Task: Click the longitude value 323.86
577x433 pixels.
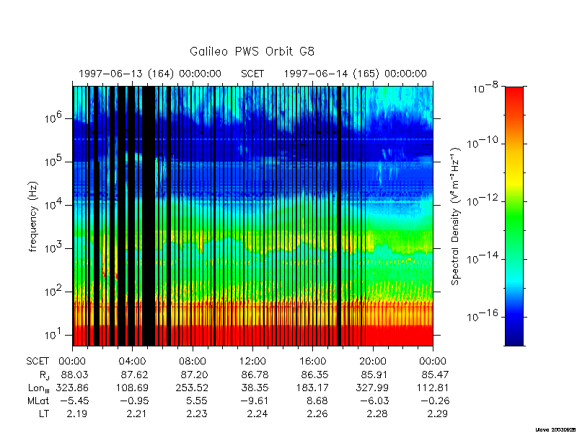Action: pos(72,388)
